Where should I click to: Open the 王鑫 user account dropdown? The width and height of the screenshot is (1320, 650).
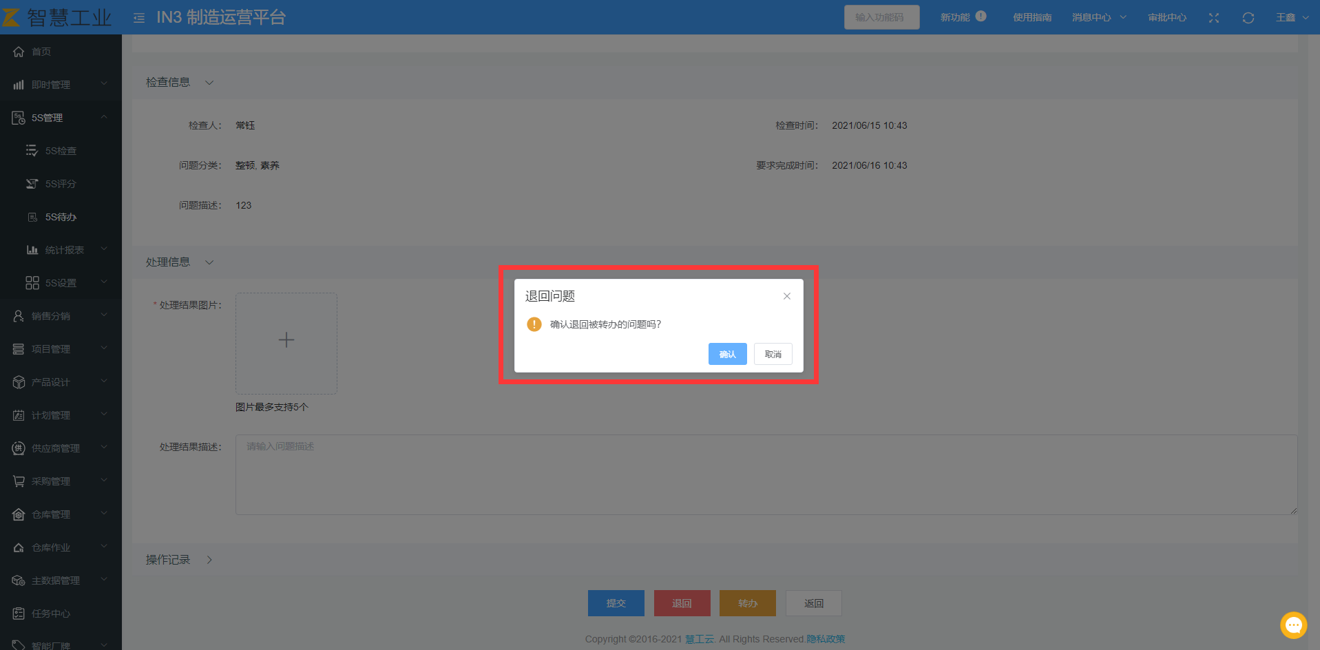pyautogui.click(x=1292, y=17)
